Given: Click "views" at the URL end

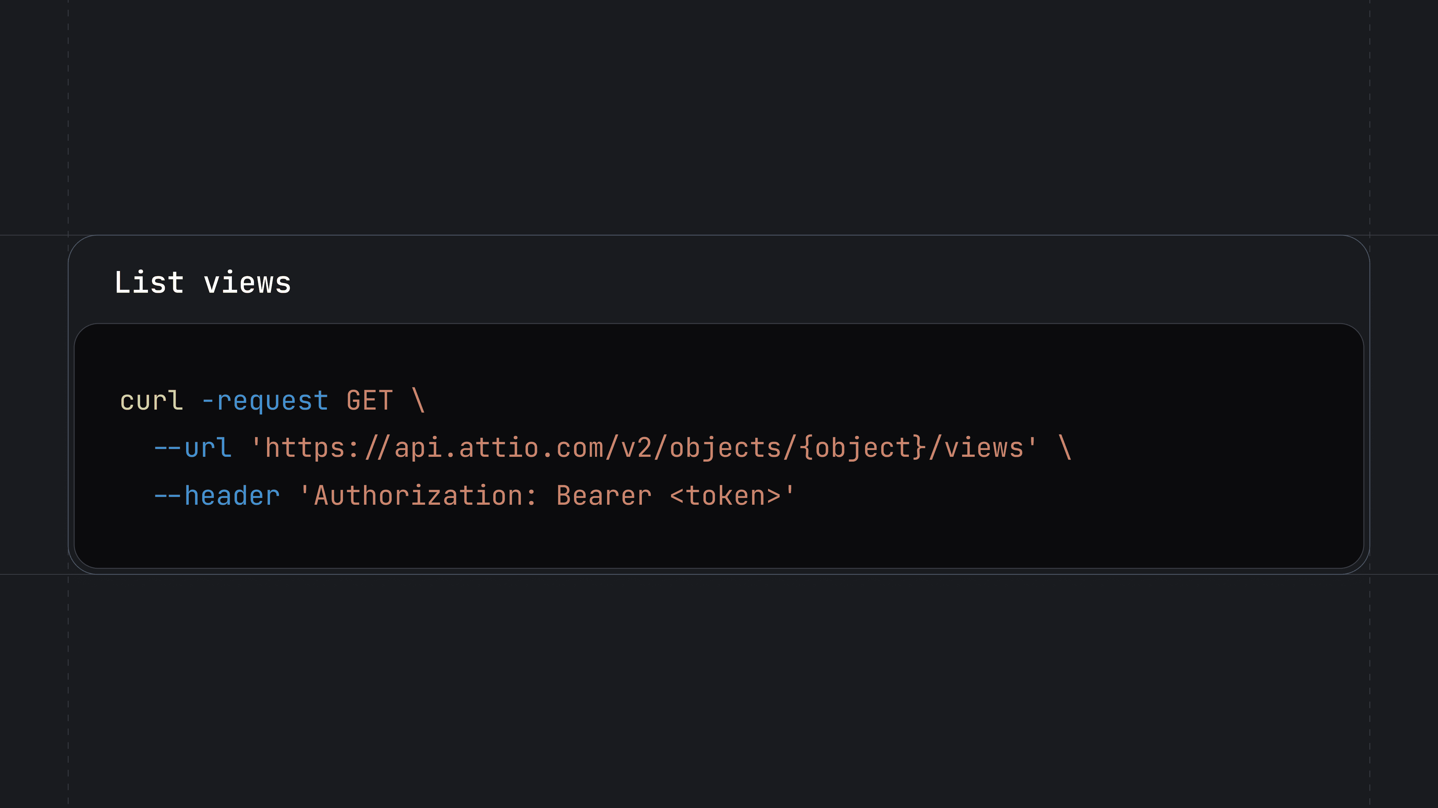Looking at the screenshot, I should [984, 448].
